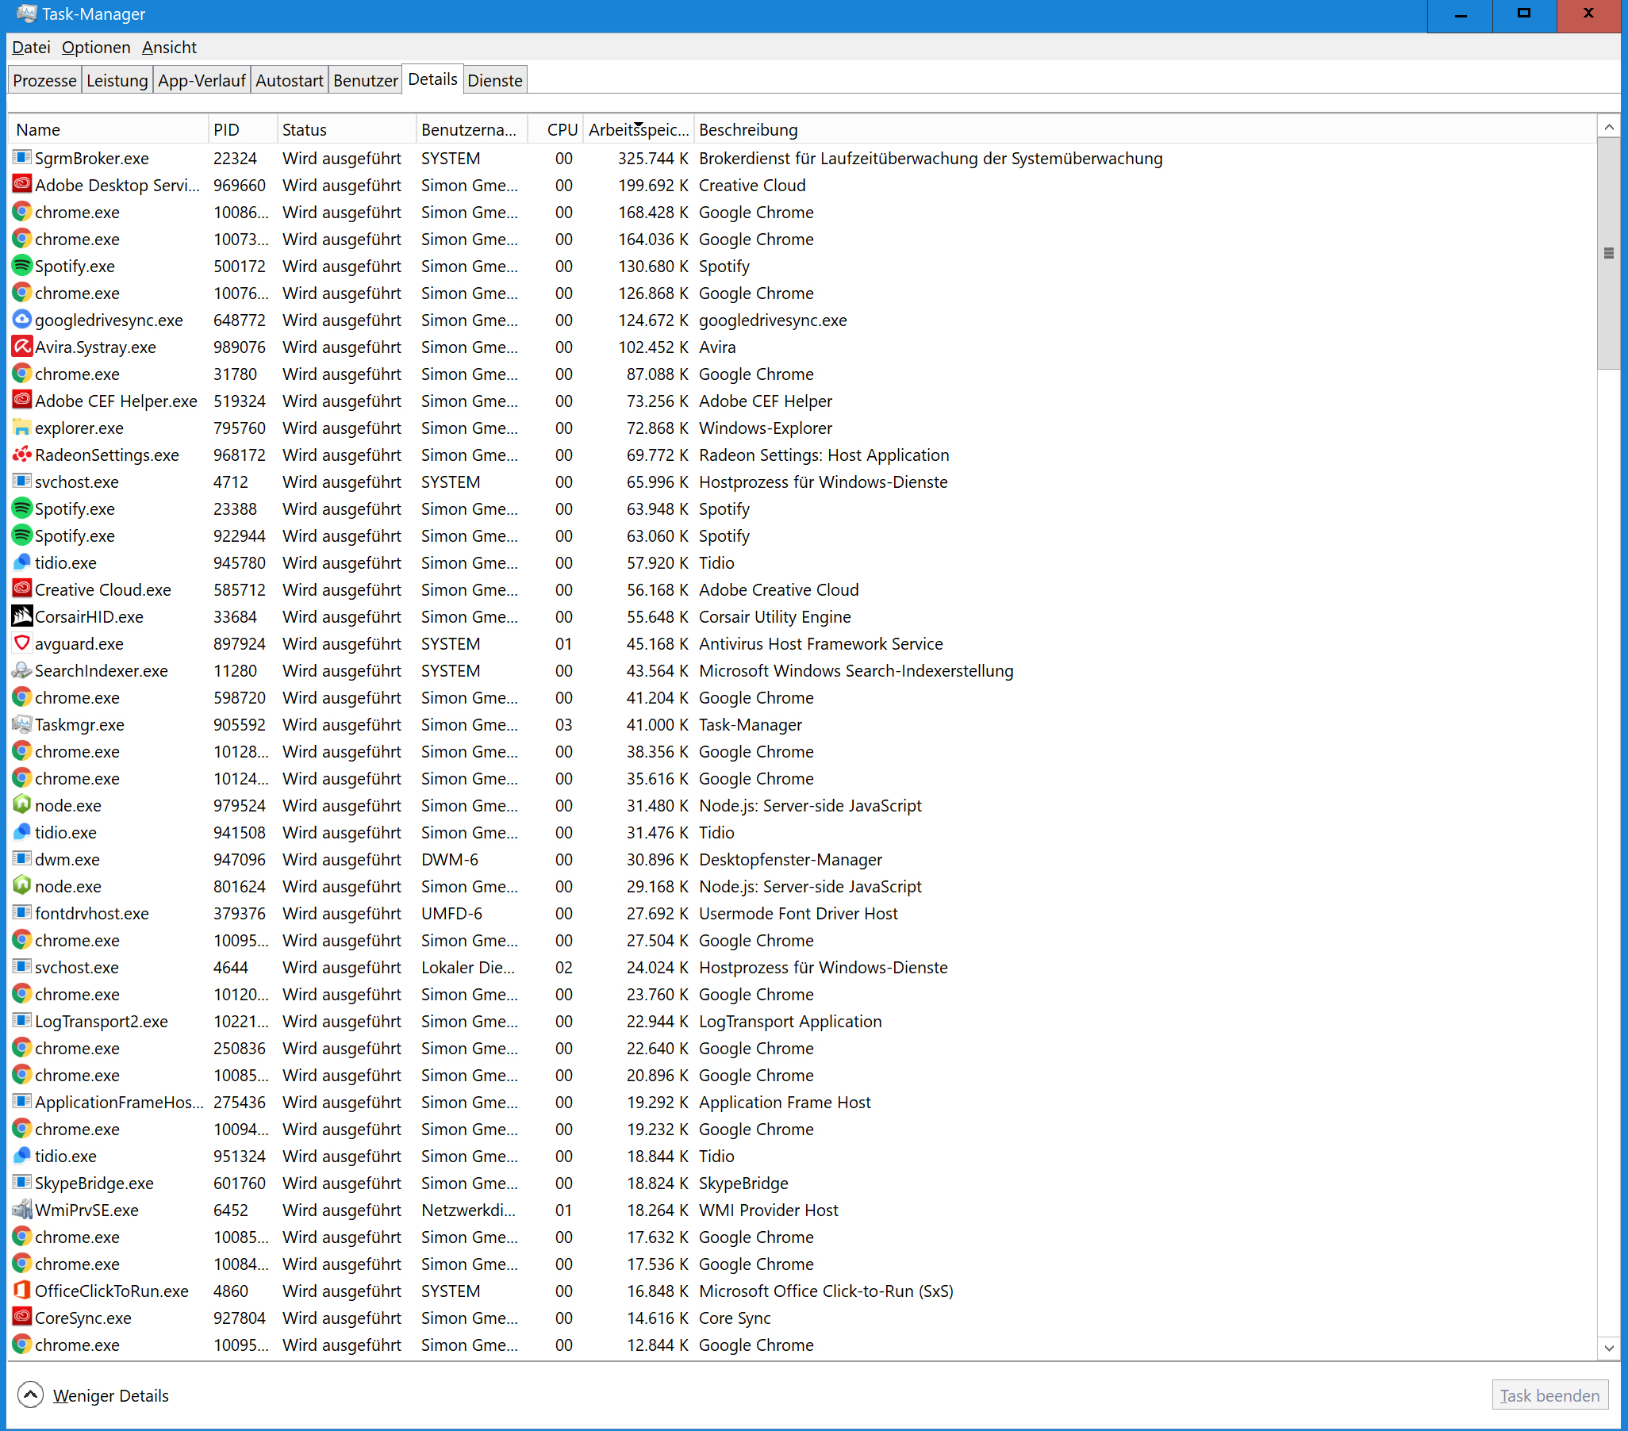This screenshot has height=1431, width=1628.
Task: Open the Datei menu
Action: [x=31, y=47]
